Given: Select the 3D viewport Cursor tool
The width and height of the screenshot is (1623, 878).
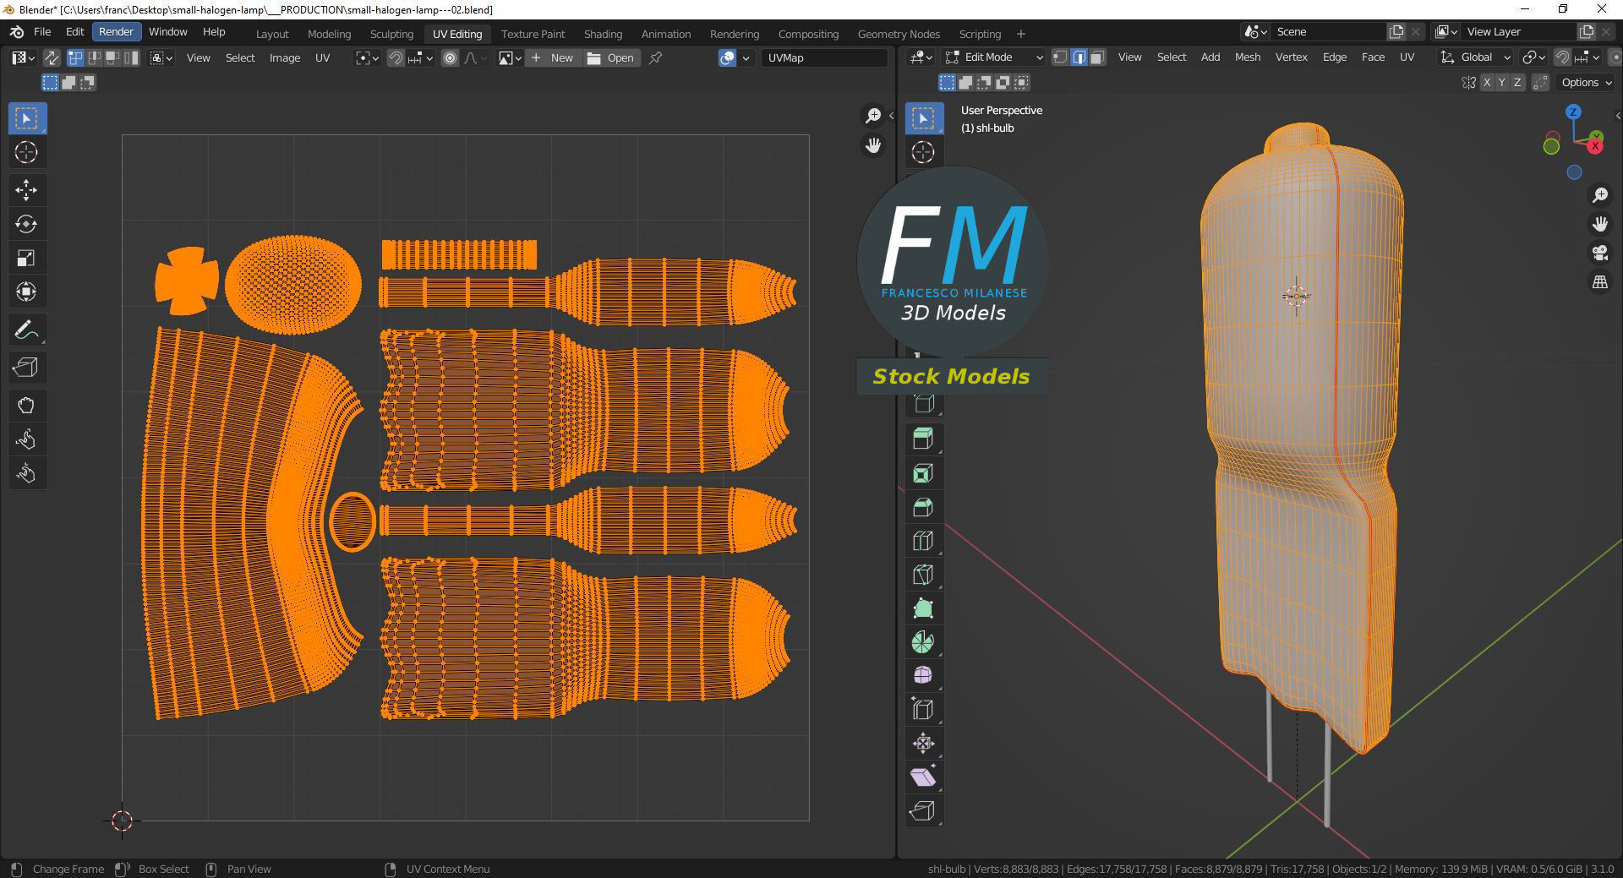Looking at the screenshot, I should [x=923, y=152].
